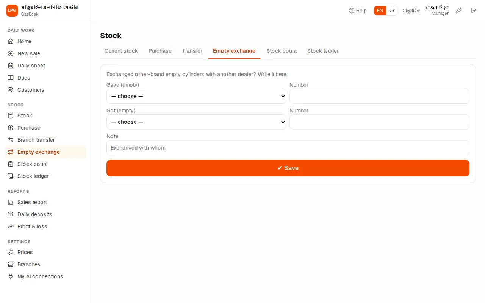Click the Sales report bar chart icon
This screenshot has height=303, width=485.
pos(11,202)
